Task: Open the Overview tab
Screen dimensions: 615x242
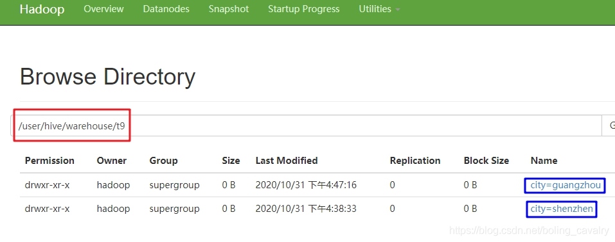Action: 103,9
